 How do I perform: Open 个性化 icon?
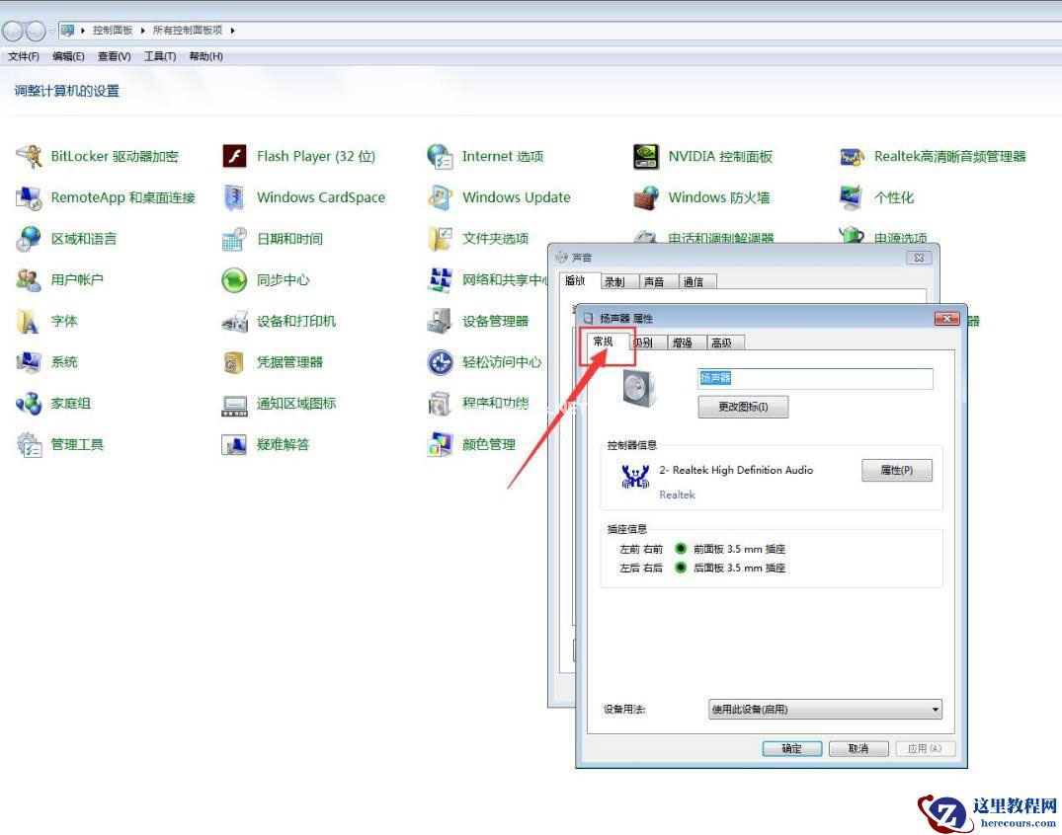point(852,197)
